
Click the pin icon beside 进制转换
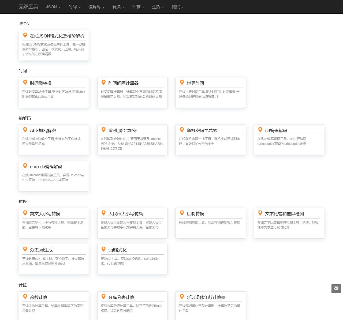[182, 213]
